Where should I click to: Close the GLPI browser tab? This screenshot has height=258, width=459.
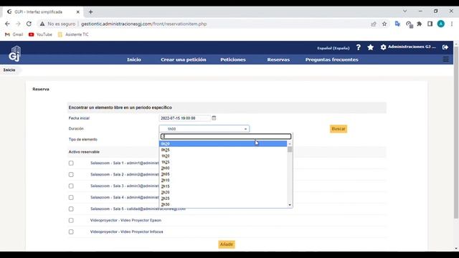[78, 12]
